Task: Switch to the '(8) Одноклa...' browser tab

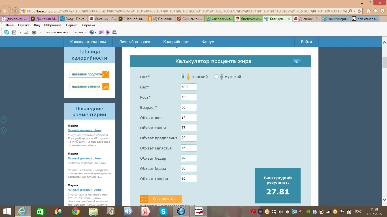Action: click(160, 19)
